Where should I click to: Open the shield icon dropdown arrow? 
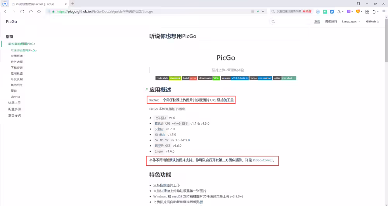tap(361, 12)
